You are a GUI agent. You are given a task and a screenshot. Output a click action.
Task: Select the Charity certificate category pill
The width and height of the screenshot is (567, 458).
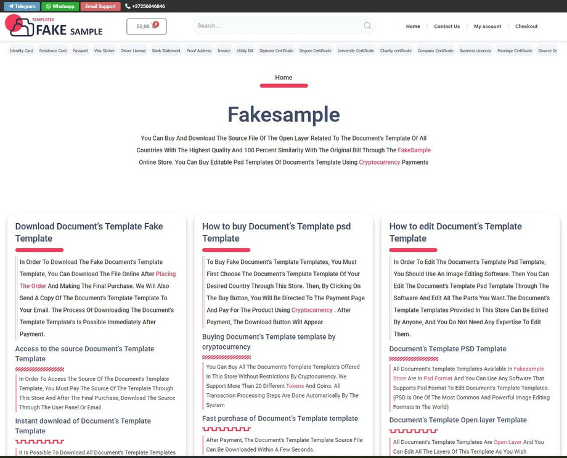[396, 51]
